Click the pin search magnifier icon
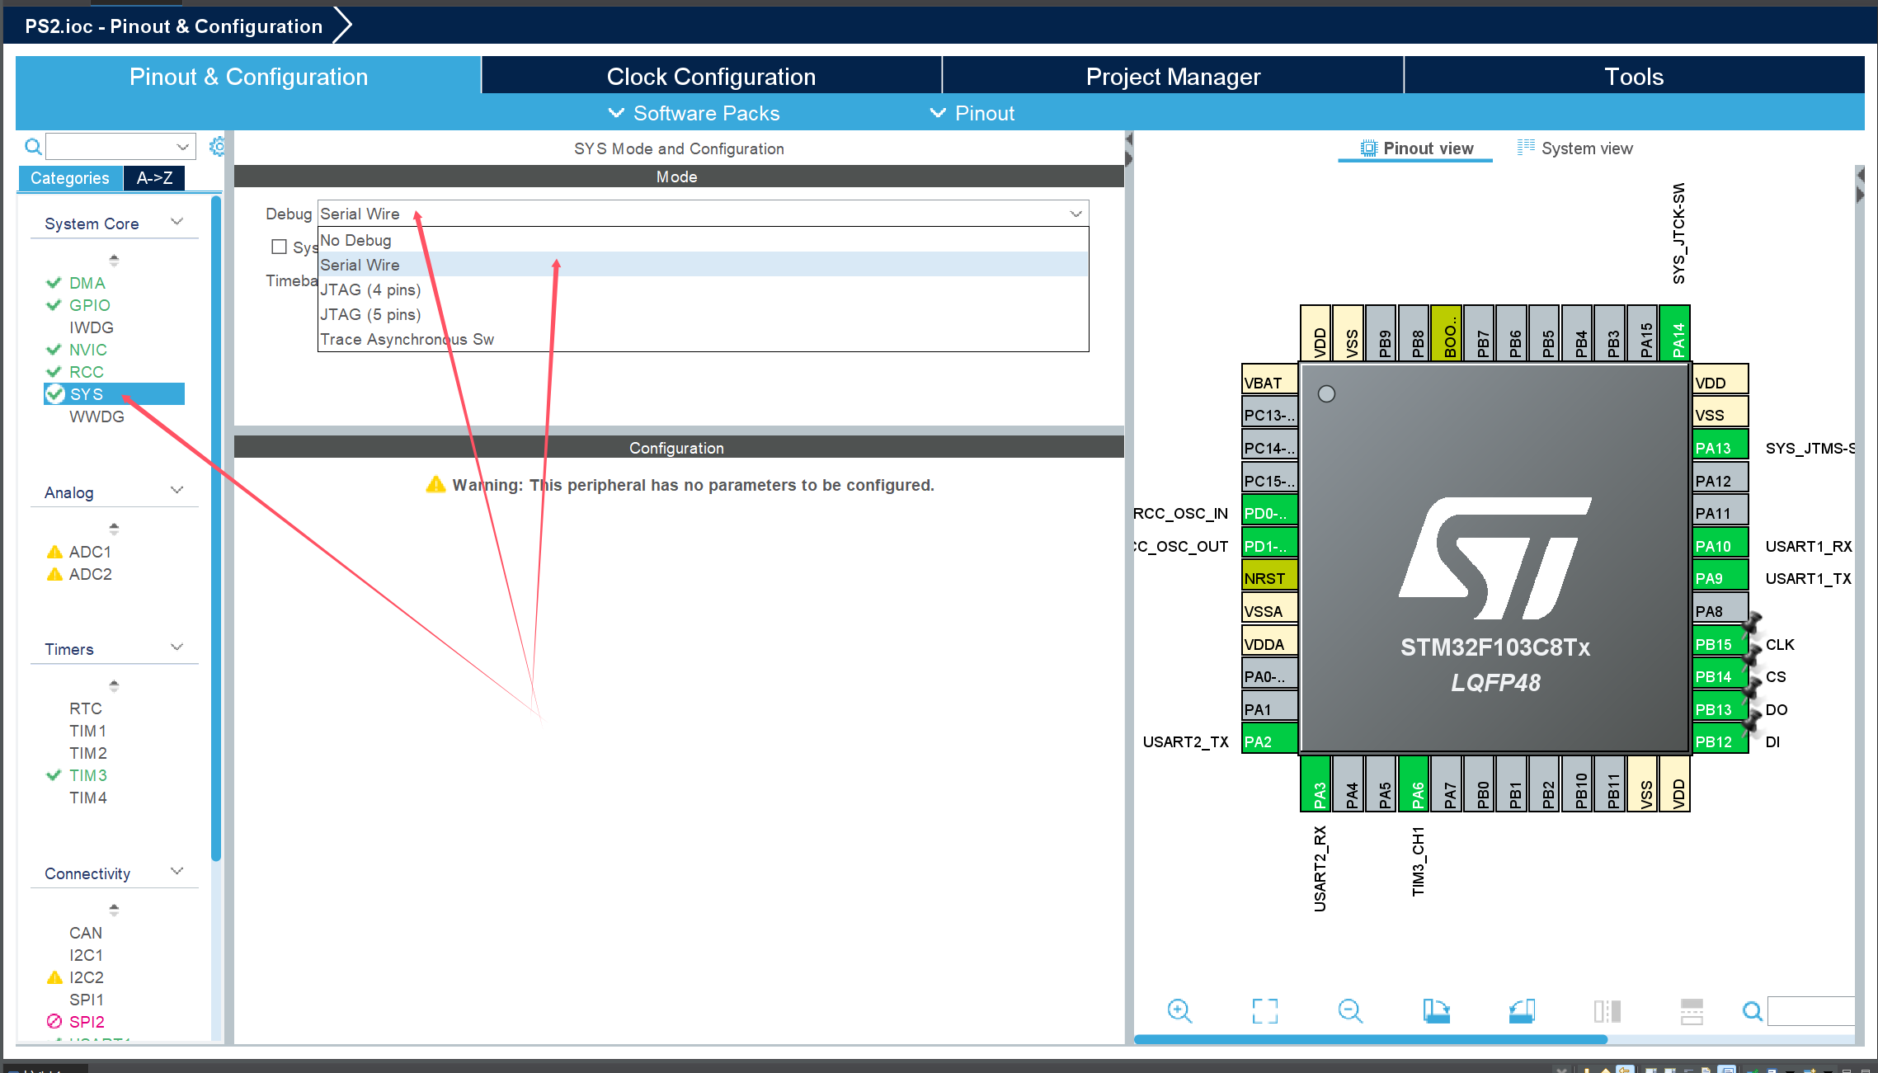The image size is (1878, 1073). 1752,1010
